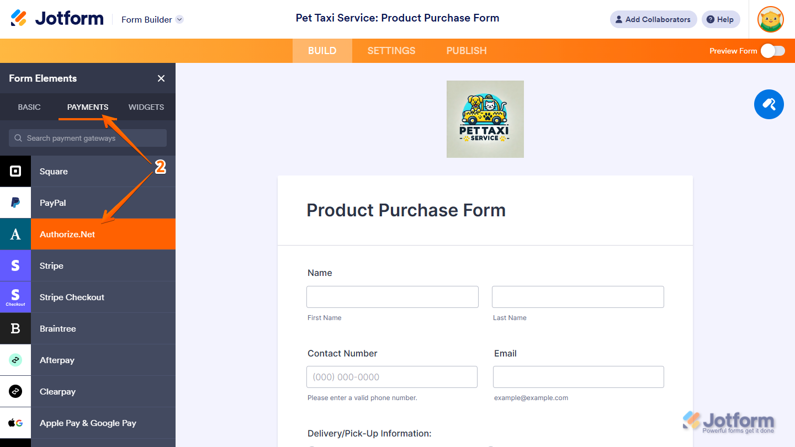
Task: Go to the Publish tab
Action: [466, 51]
